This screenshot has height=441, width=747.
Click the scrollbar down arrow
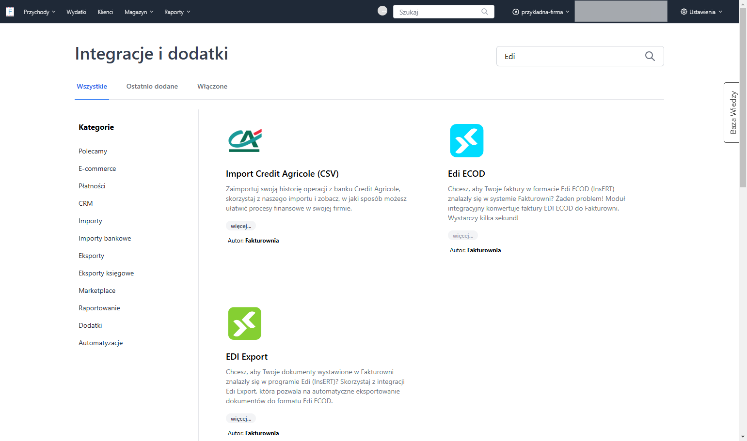point(743,437)
